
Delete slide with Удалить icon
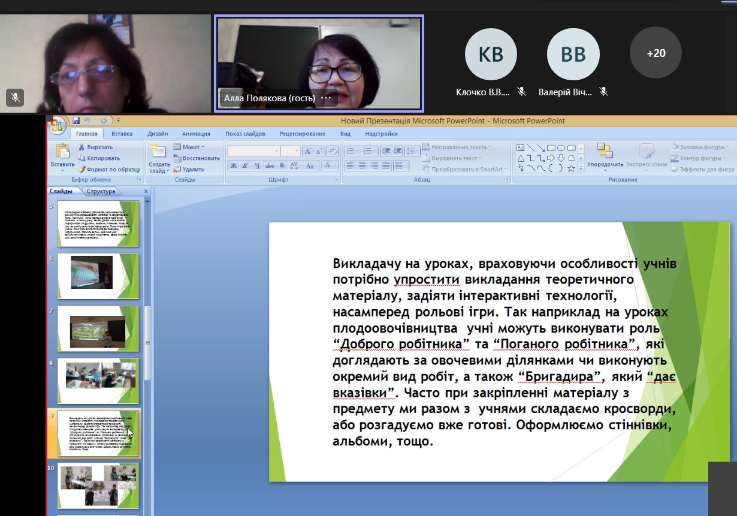(x=189, y=170)
